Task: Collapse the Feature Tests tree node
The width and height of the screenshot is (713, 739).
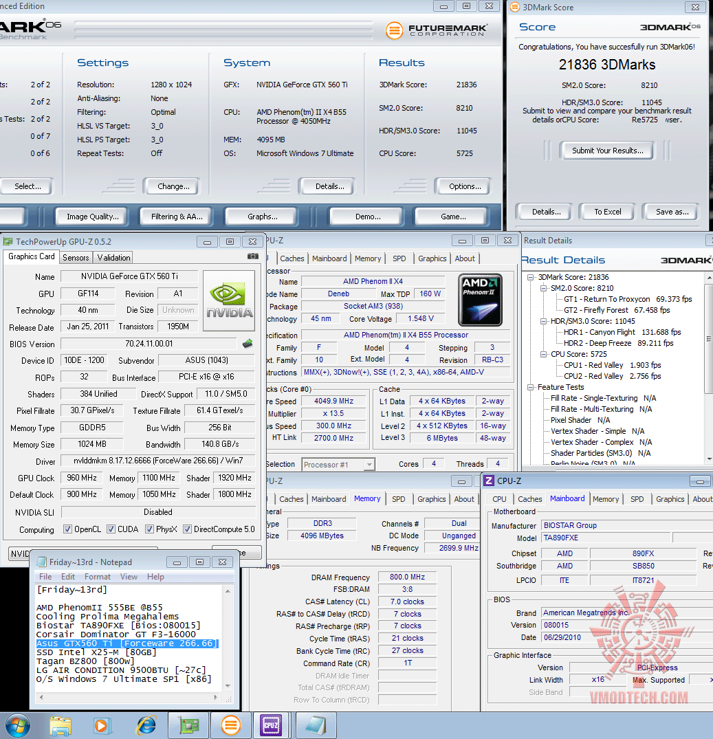Action: click(531, 387)
